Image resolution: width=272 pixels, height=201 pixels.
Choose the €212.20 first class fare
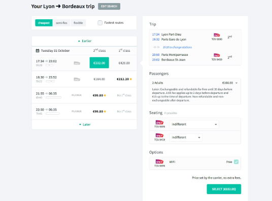pos(123,79)
